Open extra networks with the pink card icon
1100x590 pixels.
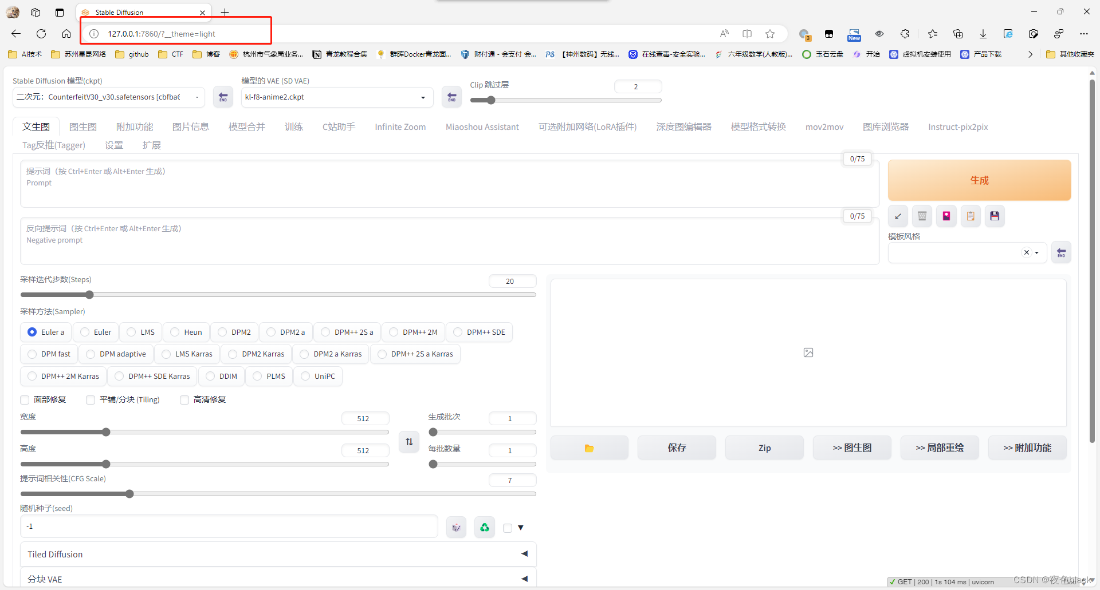coord(946,216)
